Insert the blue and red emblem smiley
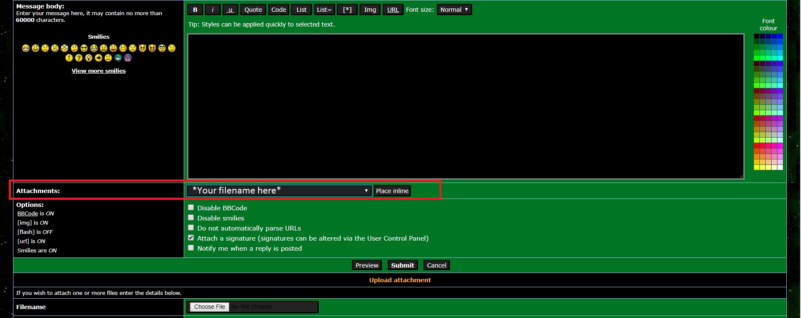The width and height of the screenshot is (801, 318). click(x=128, y=58)
